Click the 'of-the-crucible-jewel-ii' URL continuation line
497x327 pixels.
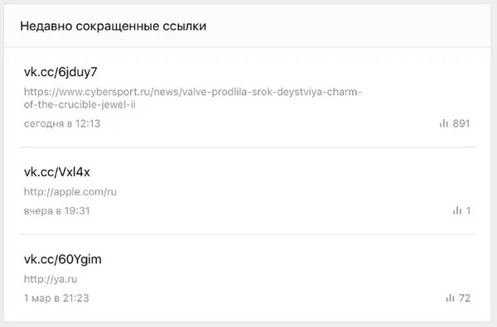pyautogui.click(x=80, y=104)
